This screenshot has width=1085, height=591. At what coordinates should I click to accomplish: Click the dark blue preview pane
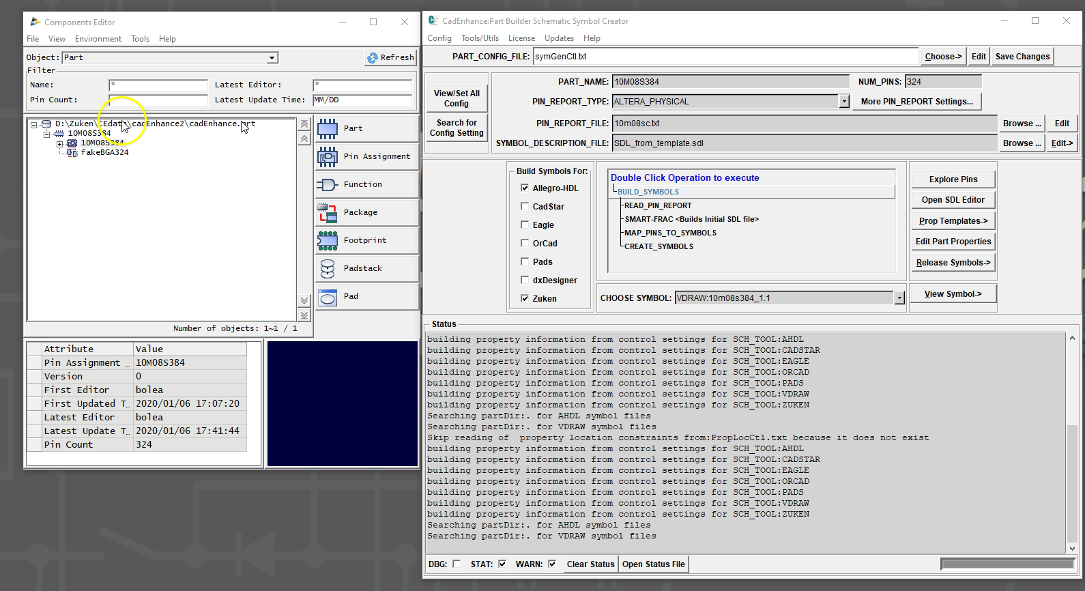(342, 404)
